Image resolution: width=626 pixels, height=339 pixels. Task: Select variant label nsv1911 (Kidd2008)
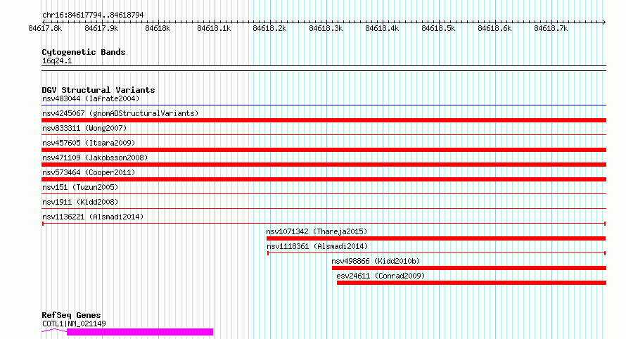pyautogui.click(x=80, y=202)
